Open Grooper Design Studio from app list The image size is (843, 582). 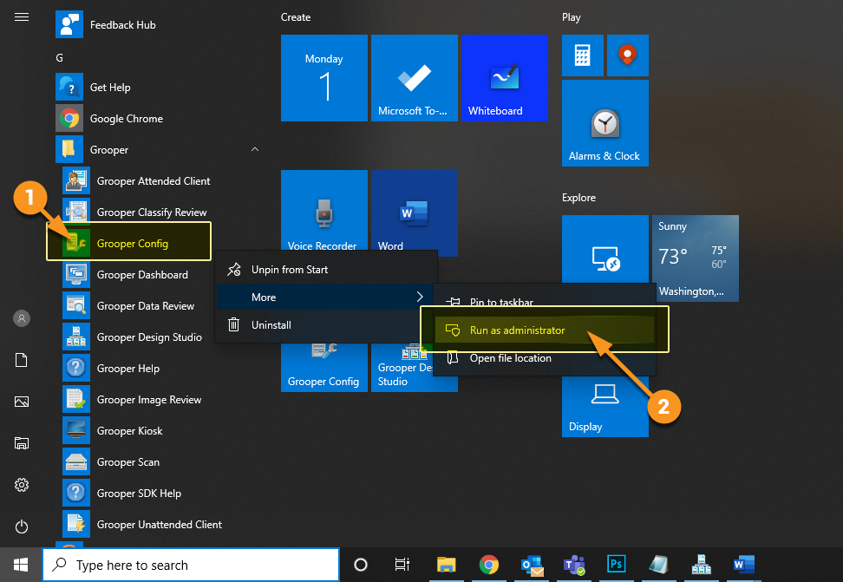148,337
